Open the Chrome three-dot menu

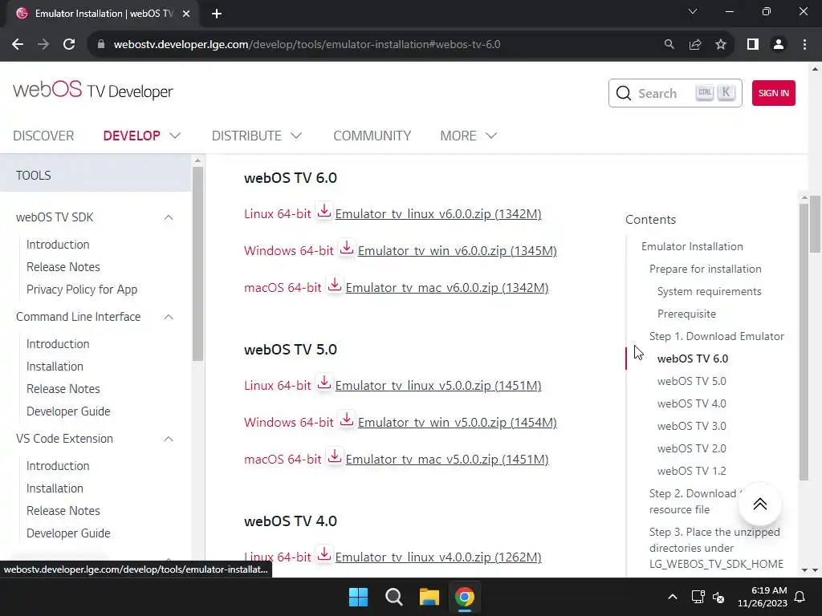804,45
